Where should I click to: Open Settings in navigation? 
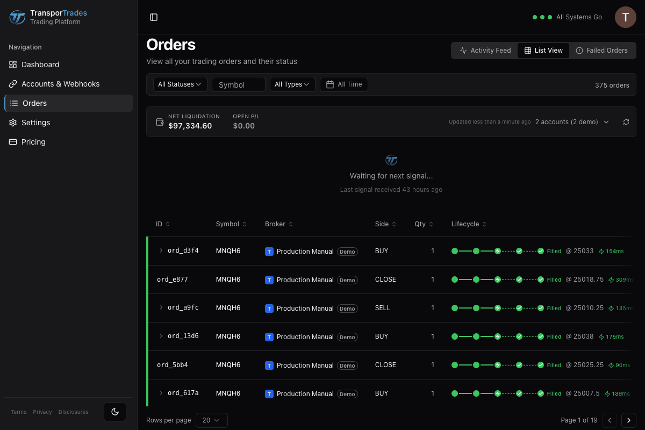68,123
